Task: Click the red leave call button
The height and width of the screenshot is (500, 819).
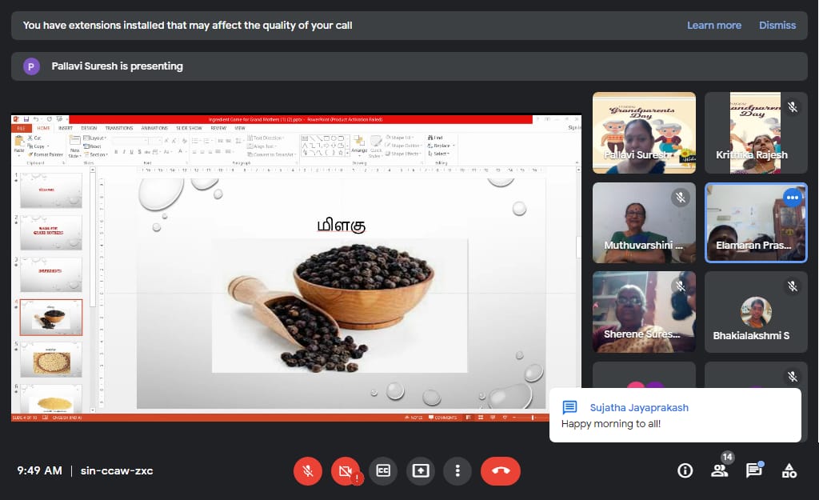Action: tap(501, 470)
